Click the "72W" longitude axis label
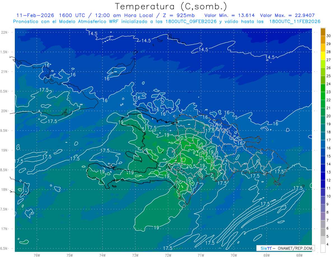Viewport: 336px width, 259px height. [168, 255]
